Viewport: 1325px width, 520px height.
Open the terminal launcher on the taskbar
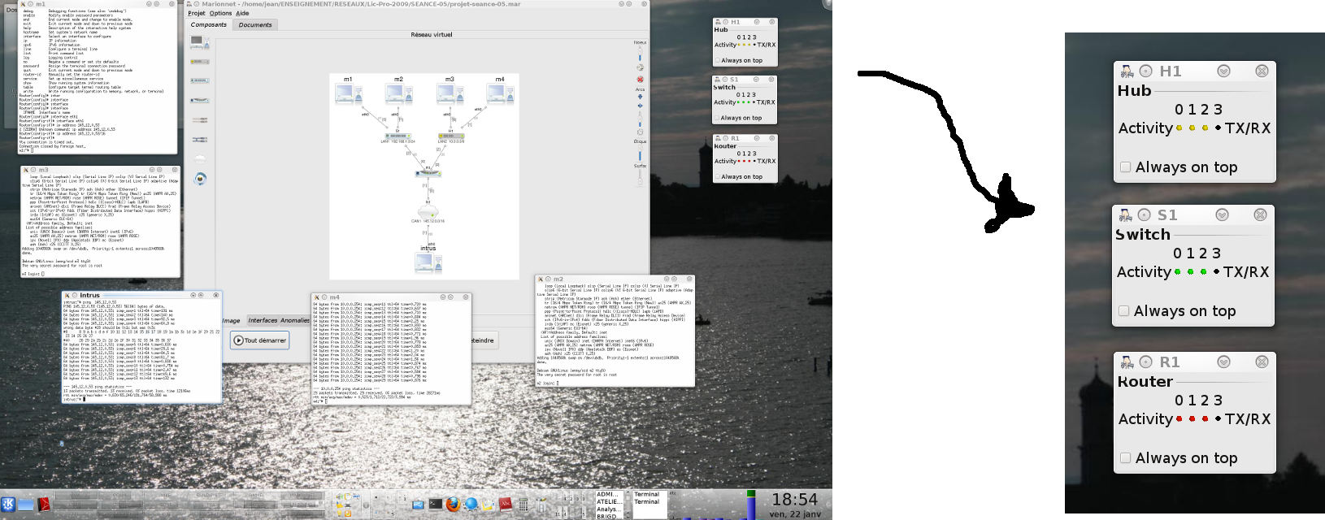[436, 504]
